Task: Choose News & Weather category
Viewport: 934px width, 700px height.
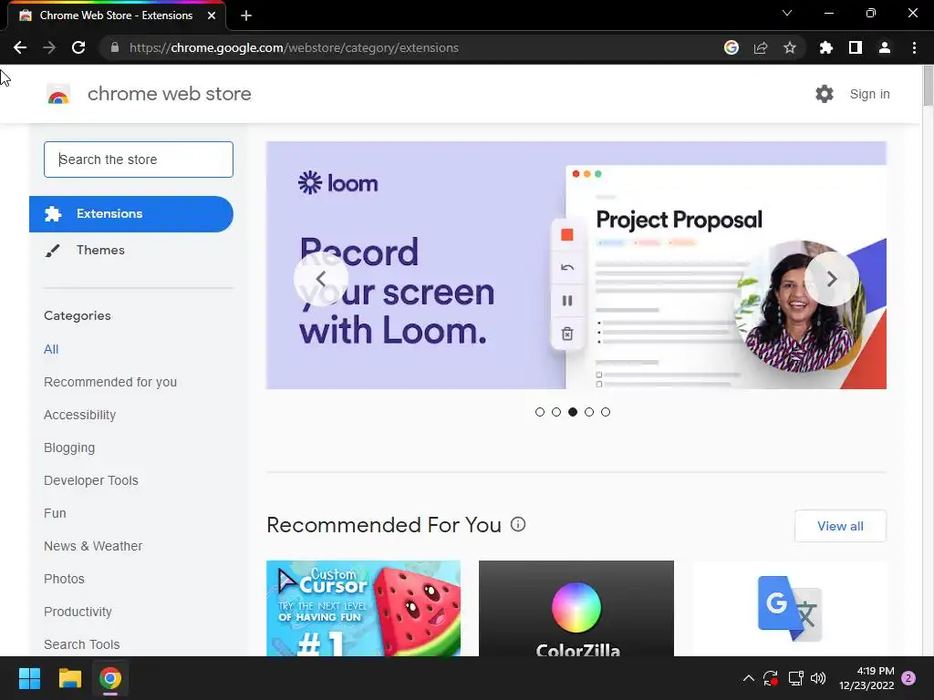Action: point(93,546)
